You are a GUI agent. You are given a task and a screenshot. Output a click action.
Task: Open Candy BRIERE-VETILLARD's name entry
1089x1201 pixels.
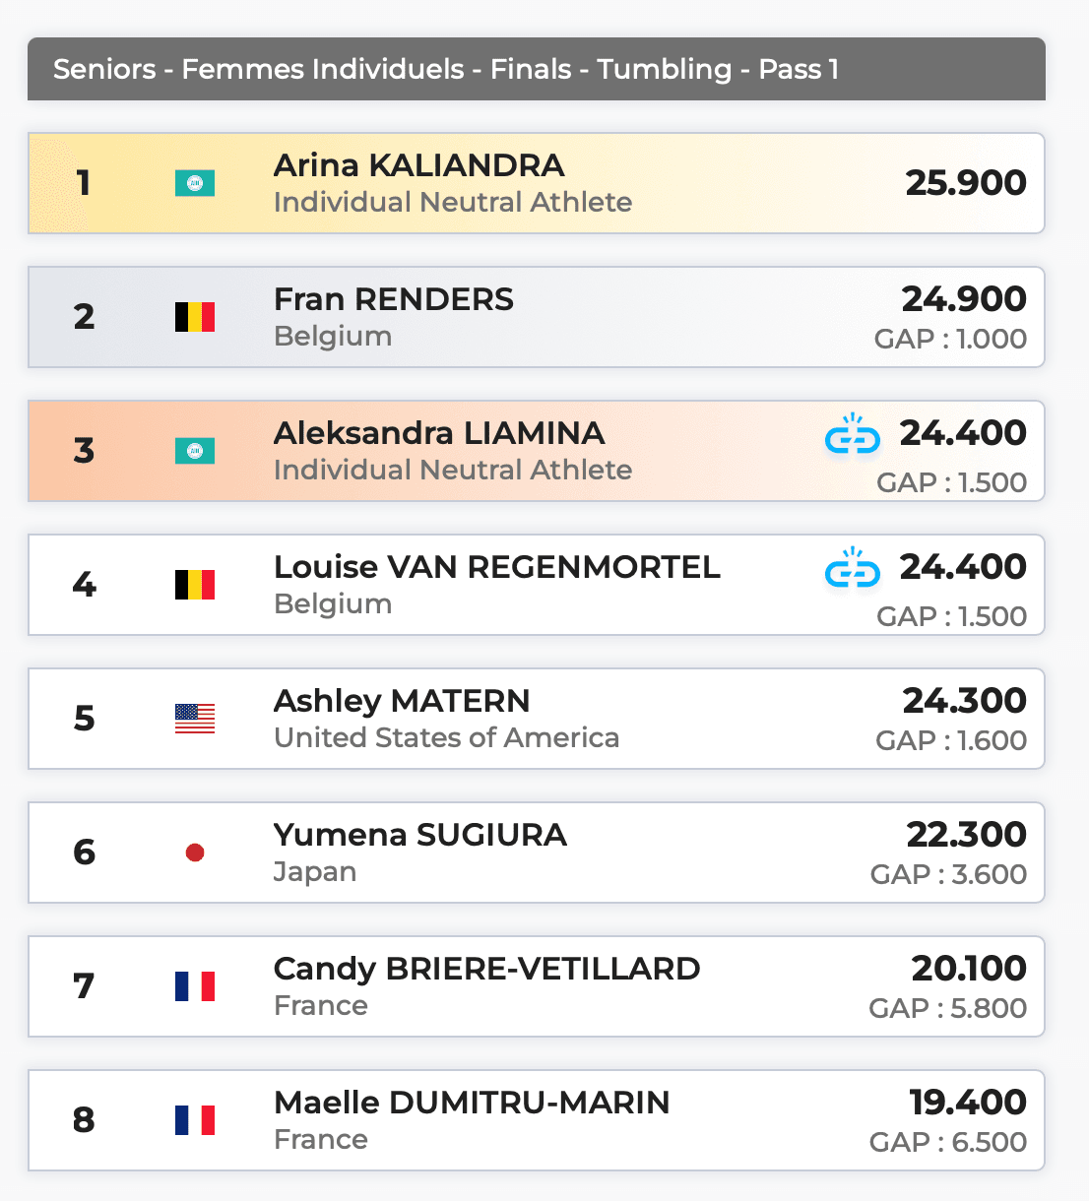(486, 969)
